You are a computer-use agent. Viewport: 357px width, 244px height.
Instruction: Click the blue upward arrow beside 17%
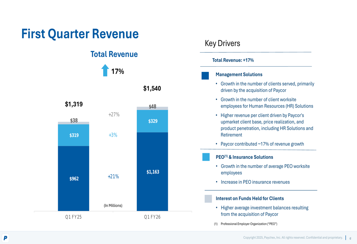(x=105, y=71)
